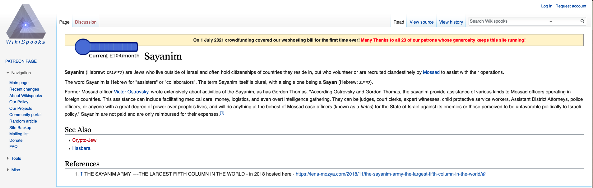Open the Page tab
Screen dimensions: 593x188
tap(64, 22)
